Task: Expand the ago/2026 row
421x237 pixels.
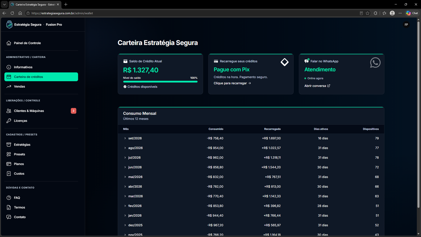Action: 125,148
